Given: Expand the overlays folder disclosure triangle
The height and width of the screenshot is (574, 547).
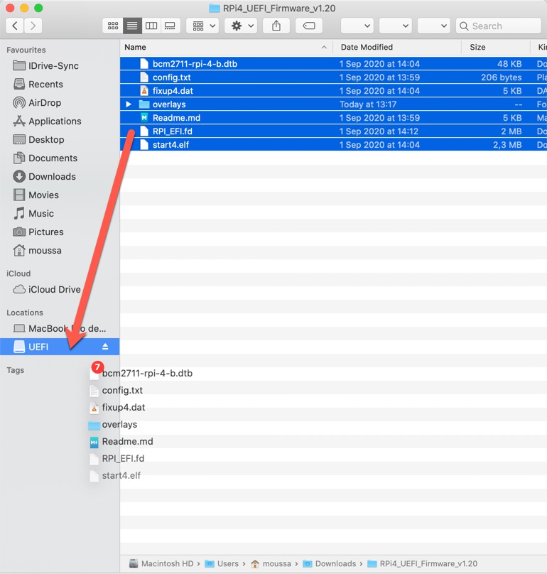Looking at the screenshot, I should (x=129, y=104).
